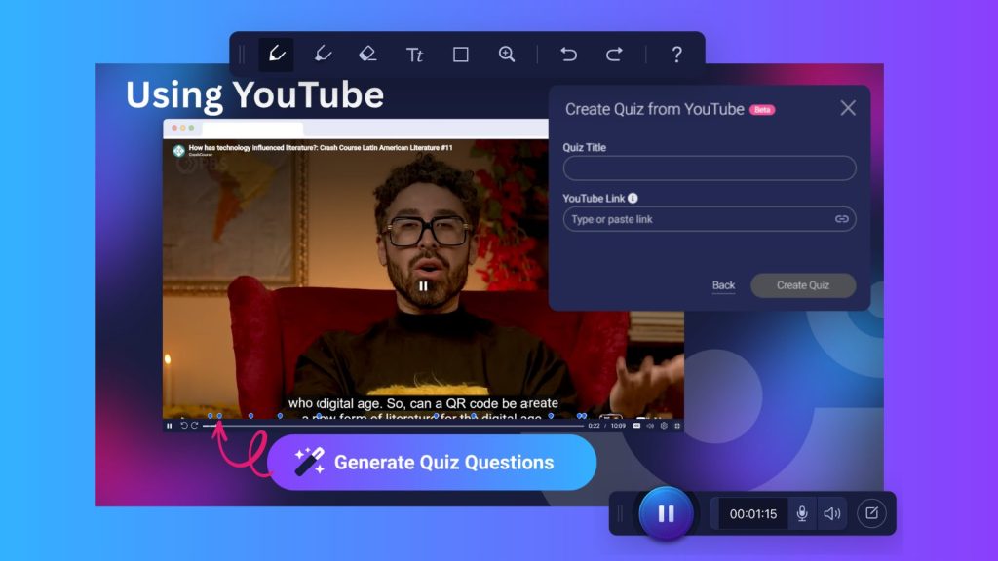998x561 pixels.
Task: Open the recorder annotate/edit icon
Action: pyautogui.click(x=871, y=512)
